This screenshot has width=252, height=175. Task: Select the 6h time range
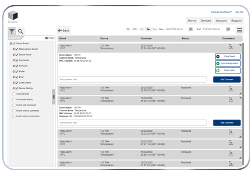point(128,29)
